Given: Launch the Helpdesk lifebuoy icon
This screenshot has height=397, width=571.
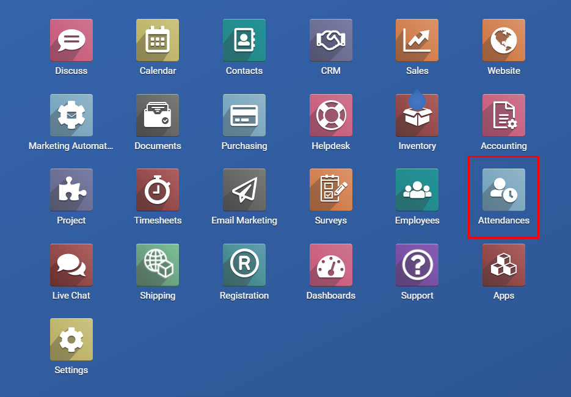Looking at the screenshot, I should (x=331, y=115).
